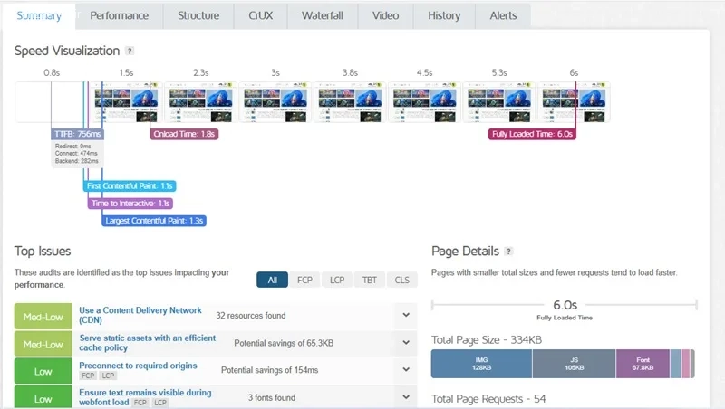Click the Time to Interactive 1.1s marker
This screenshot has height=409, width=725.
(130, 203)
